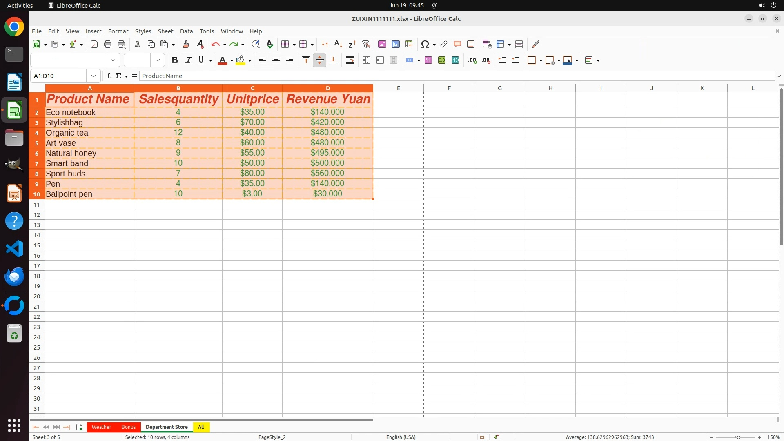Click the formula input line
784x441 pixels.
449,76
